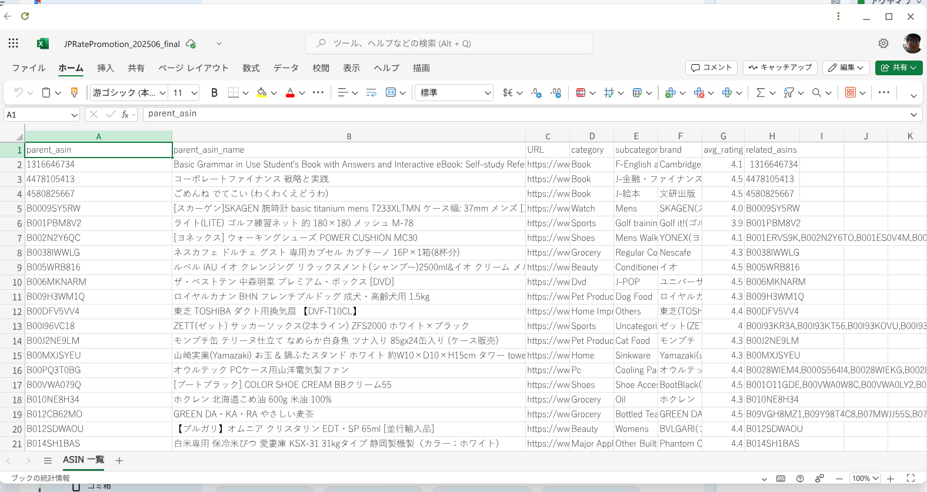Add a new sheet with plus icon

119,461
